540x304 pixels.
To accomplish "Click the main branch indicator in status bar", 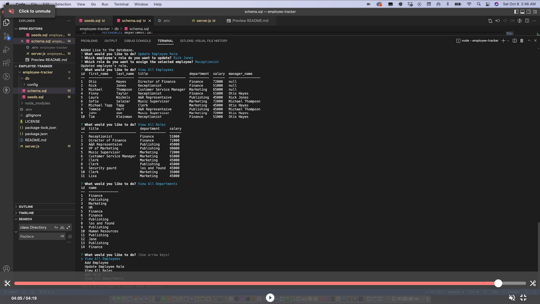I will pyautogui.click(x=11, y=292).
